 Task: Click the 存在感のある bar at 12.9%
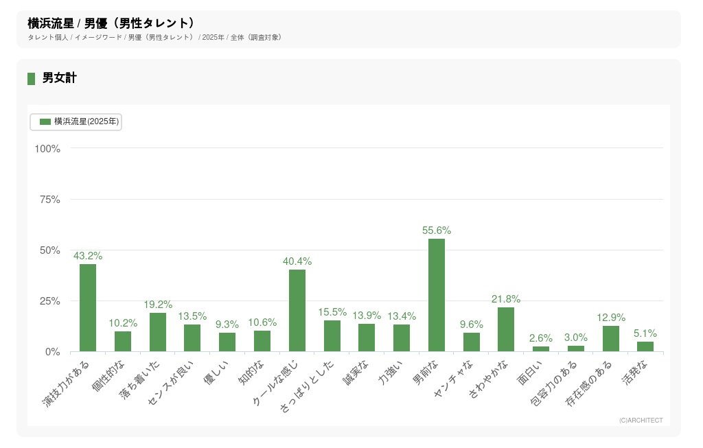[x=611, y=339]
